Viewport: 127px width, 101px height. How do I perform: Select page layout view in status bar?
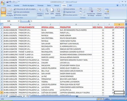101,99
